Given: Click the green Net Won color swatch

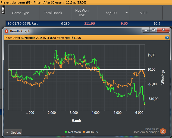Looking at the screenshot, I should [x=66, y=132].
